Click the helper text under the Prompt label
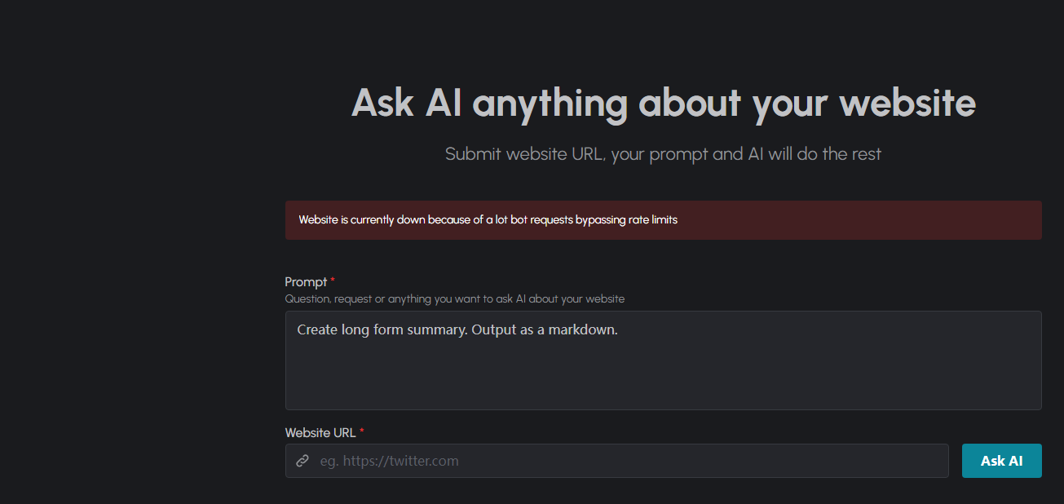The image size is (1064, 504). [454, 298]
